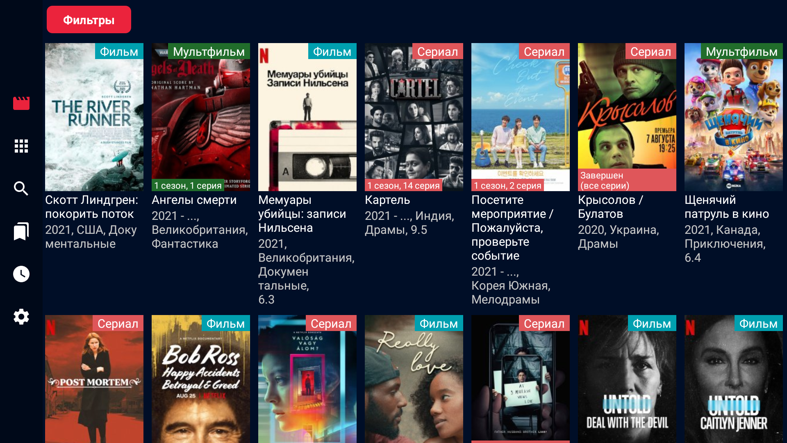Viewport: 787px width, 443px height.
Task: Open watch history clock icon
Action: [21, 274]
